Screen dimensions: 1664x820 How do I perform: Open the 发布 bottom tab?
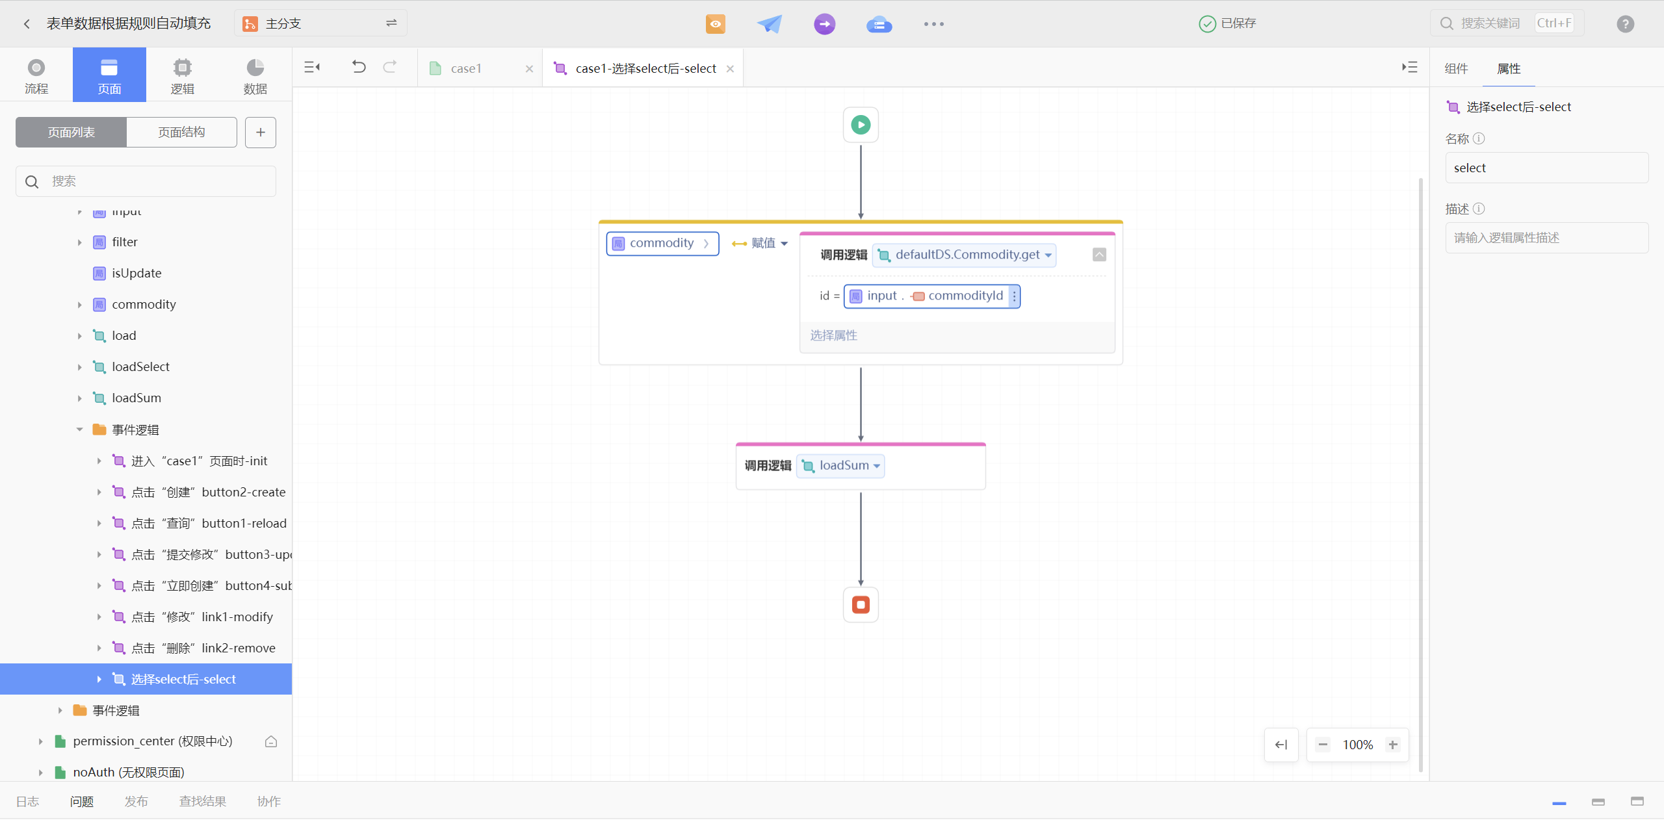pos(136,801)
